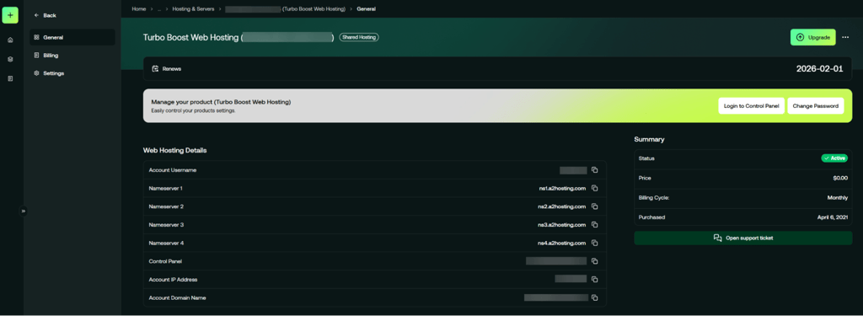The image size is (863, 316).
Task: Copy the Account Username value
Action: pos(594,170)
